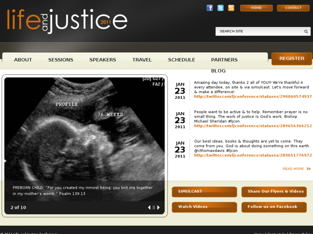
Task: Click the SIMULCAST button
Action: pos(205,192)
